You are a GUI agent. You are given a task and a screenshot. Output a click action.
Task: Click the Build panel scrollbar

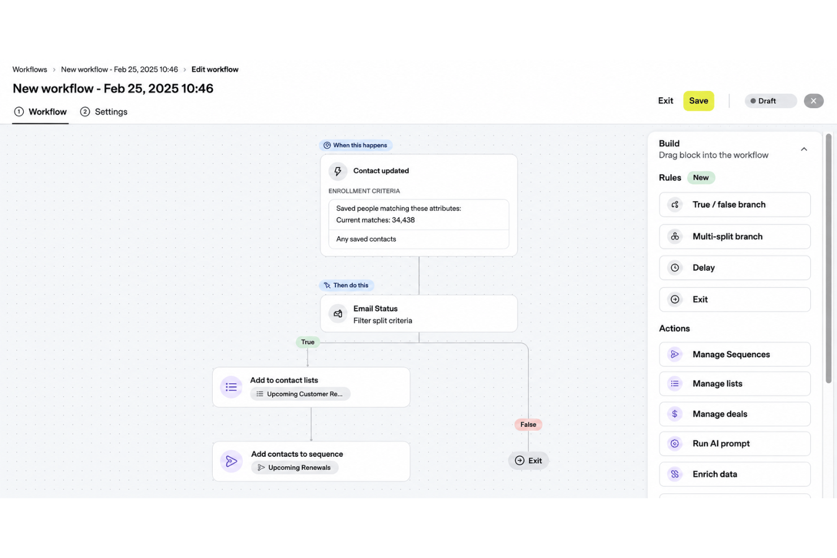829,258
